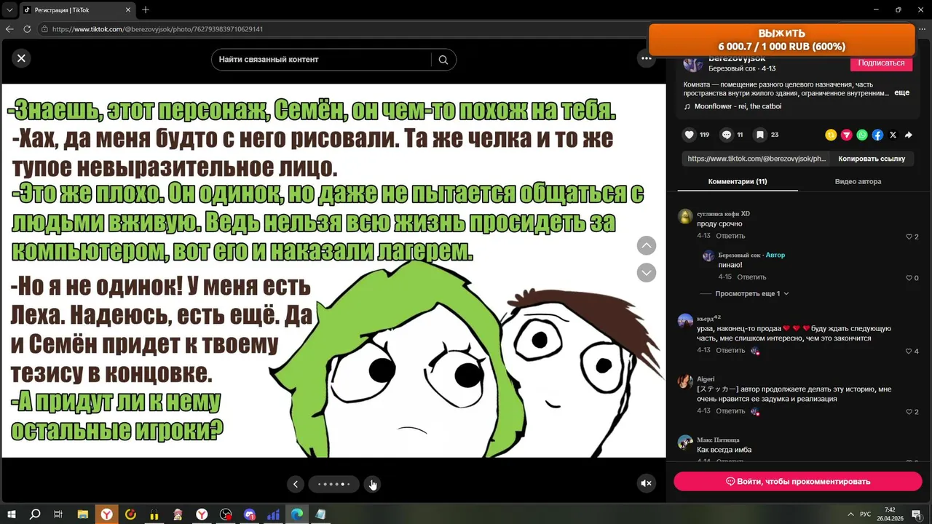Reply to the 'ураа, наконец-то прода' comment
Viewport: 932px width, 524px height.
(x=730, y=350)
